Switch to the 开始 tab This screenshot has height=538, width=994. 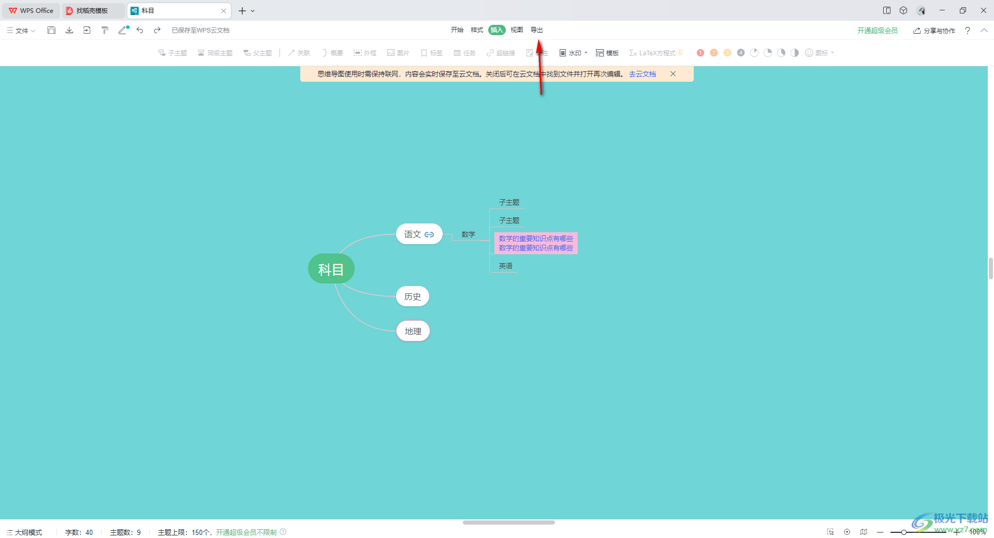click(x=457, y=30)
